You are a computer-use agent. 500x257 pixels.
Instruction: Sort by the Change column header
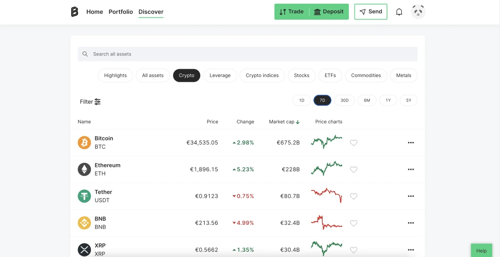245,122
